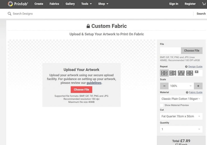207x145 pixels.
Task: Expand the Tools menu
Action: [x=86, y=4]
